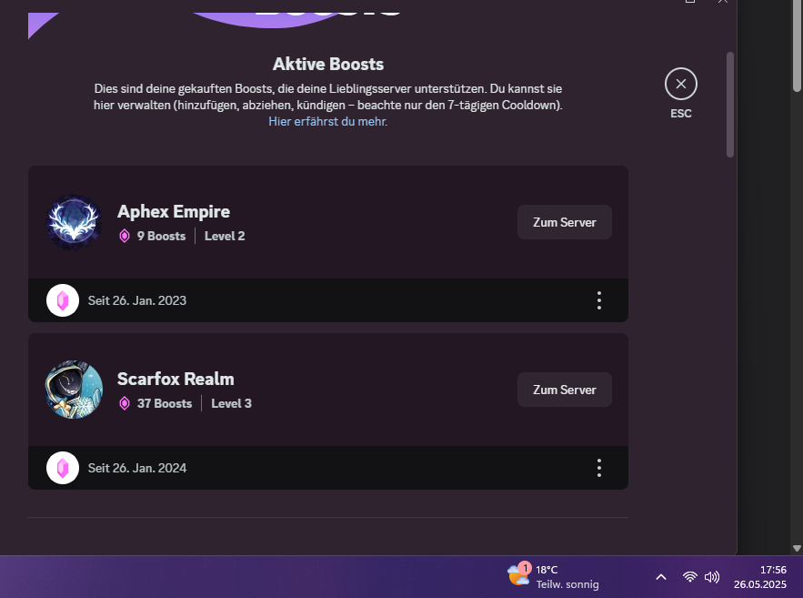Click the boost settings vertical scrollbar thumb
803x598 pixels.
pos(729,105)
